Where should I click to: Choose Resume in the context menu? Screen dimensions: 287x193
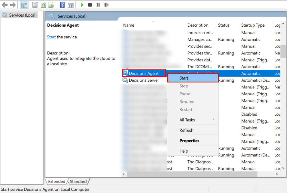point(193,102)
